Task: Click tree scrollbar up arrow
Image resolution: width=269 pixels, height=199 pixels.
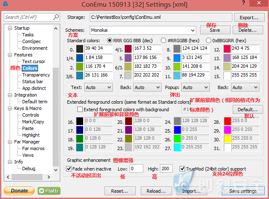Action: pos(56,28)
